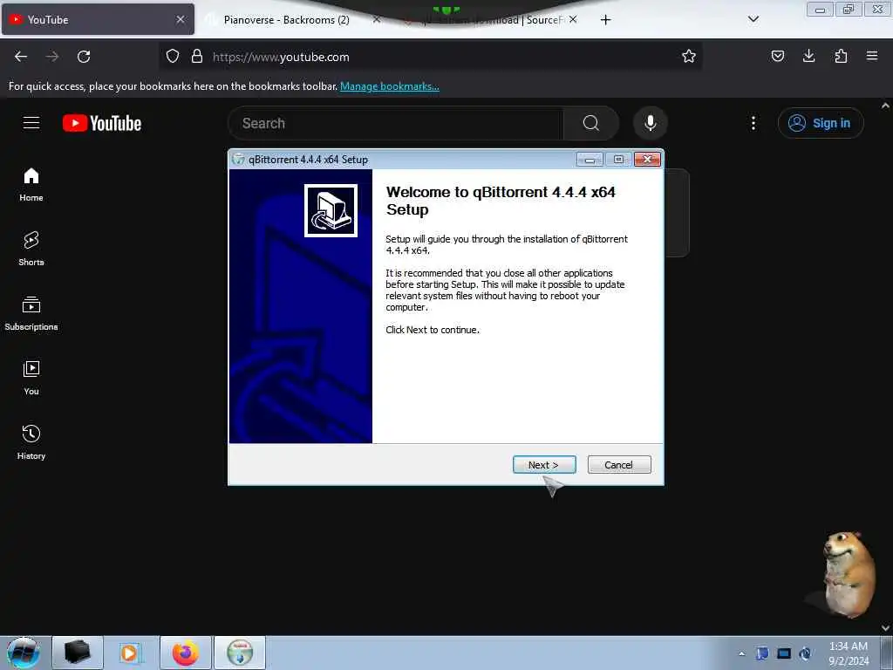Image resolution: width=893 pixels, height=670 pixels.
Task: Close qBittorrent Setup with red X
Action: pos(648,160)
